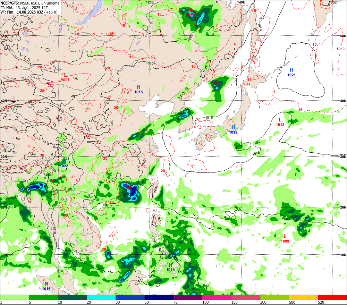Click the 40N latitude label on left
The image size is (347, 305).
[x=4, y=101]
